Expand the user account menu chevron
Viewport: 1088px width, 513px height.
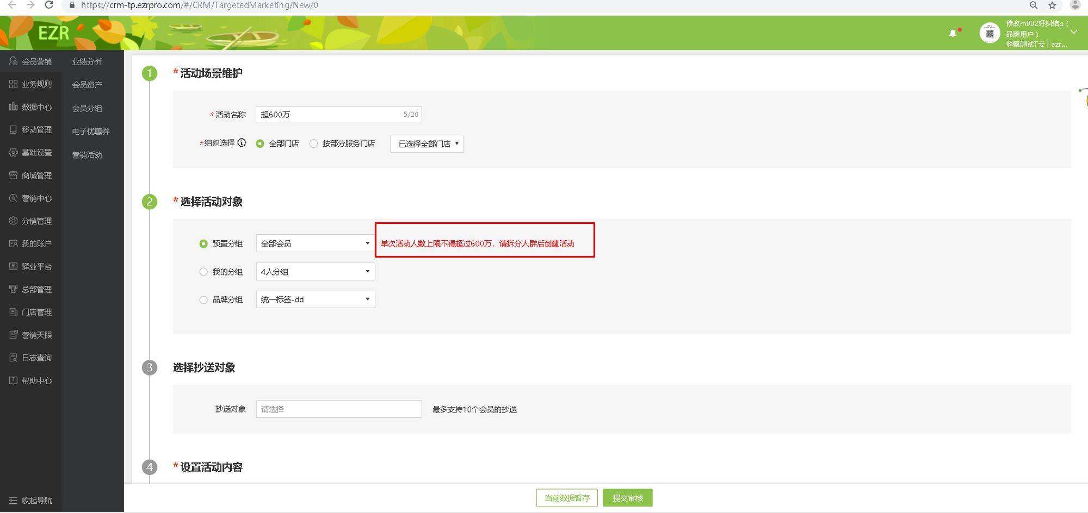tap(1074, 32)
